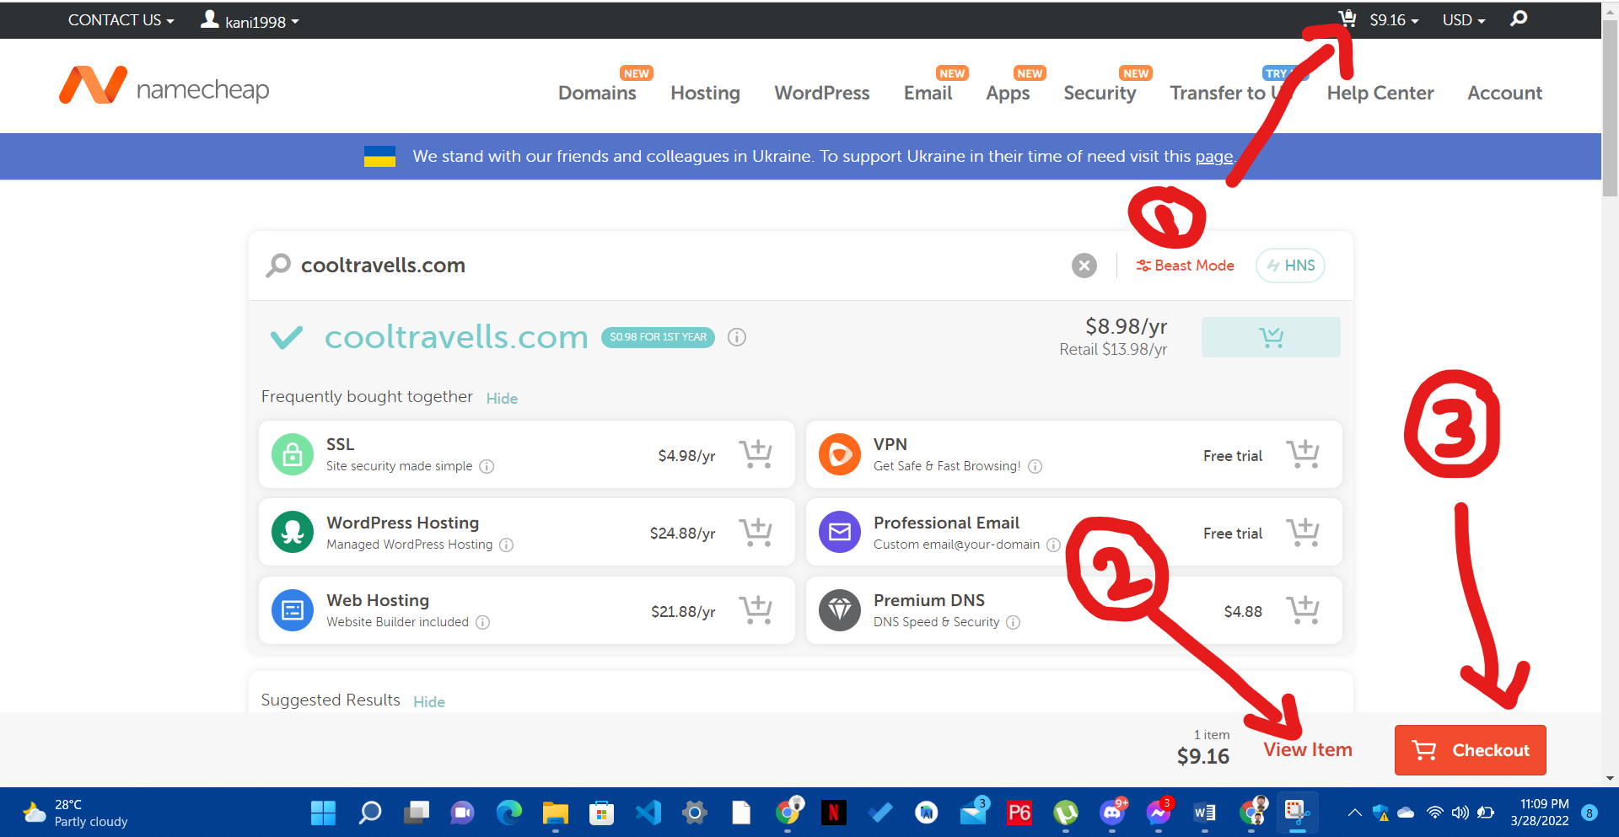Open Microsoft Edge from taskbar
Image resolution: width=1619 pixels, height=837 pixels.
(508, 813)
